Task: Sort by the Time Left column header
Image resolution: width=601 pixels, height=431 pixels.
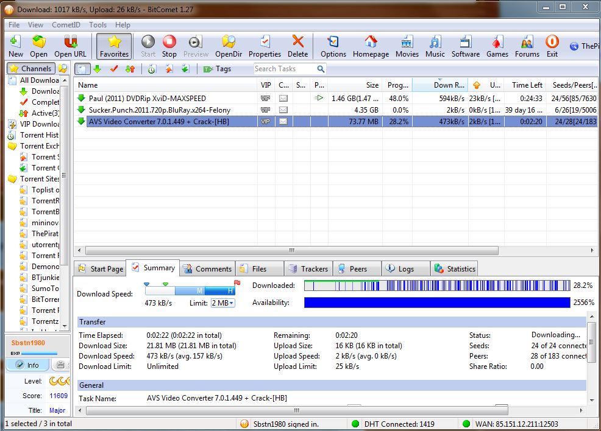Action: click(x=525, y=85)
